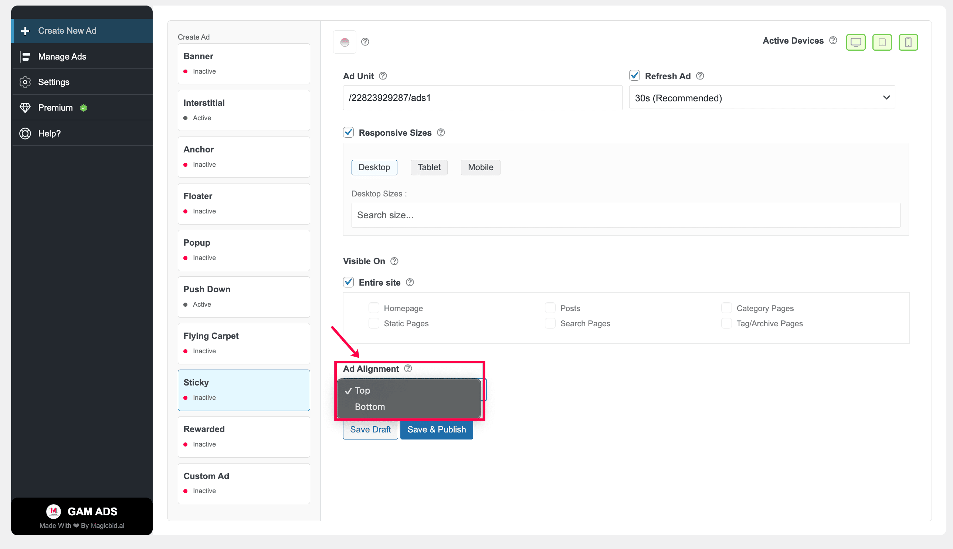Image resolution: width=953 pixels, height=549 pixels.
Task: Click the Save & Publish button
Action: point(437,430)
